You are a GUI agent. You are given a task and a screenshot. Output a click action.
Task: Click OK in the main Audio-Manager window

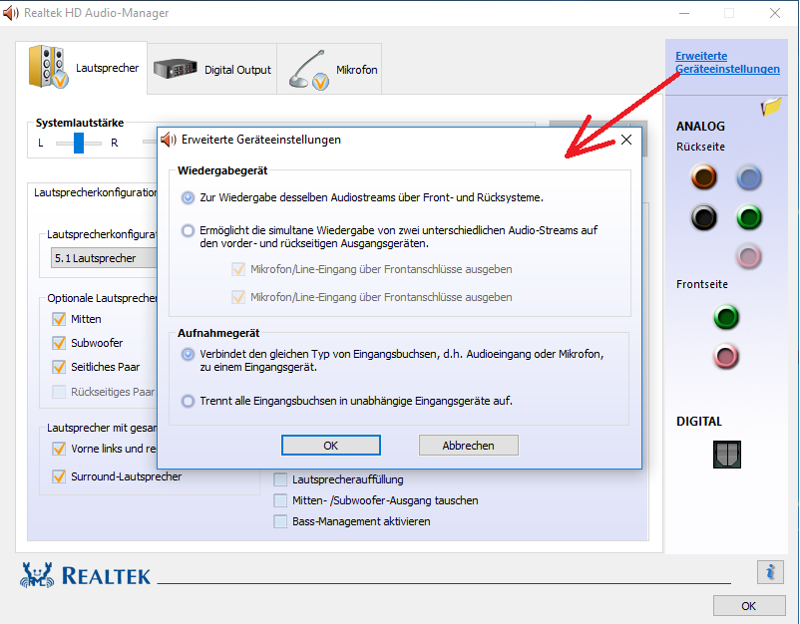[748, 606]
